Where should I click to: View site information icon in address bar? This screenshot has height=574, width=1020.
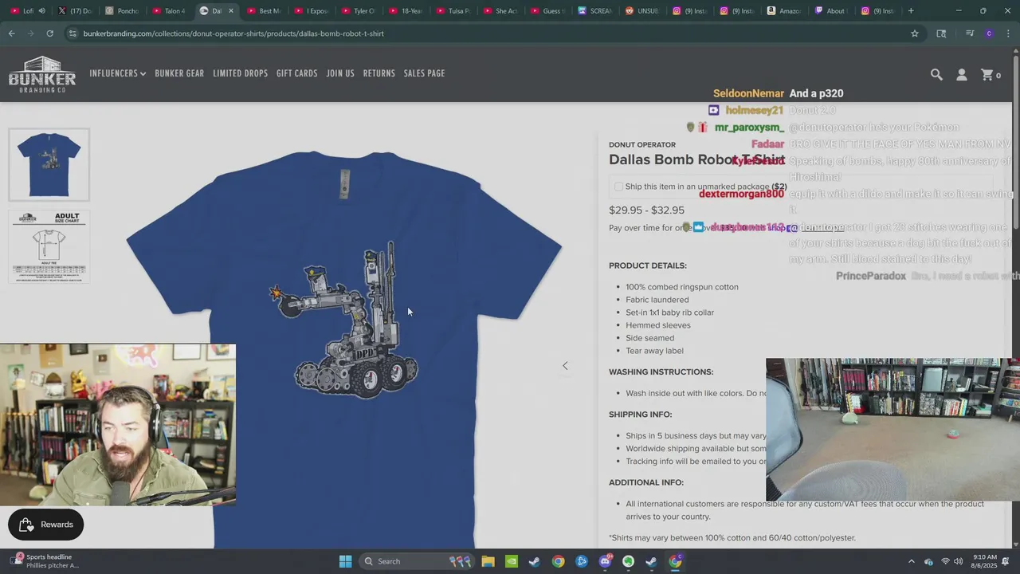pyautogui.click(x=73, y=33)
